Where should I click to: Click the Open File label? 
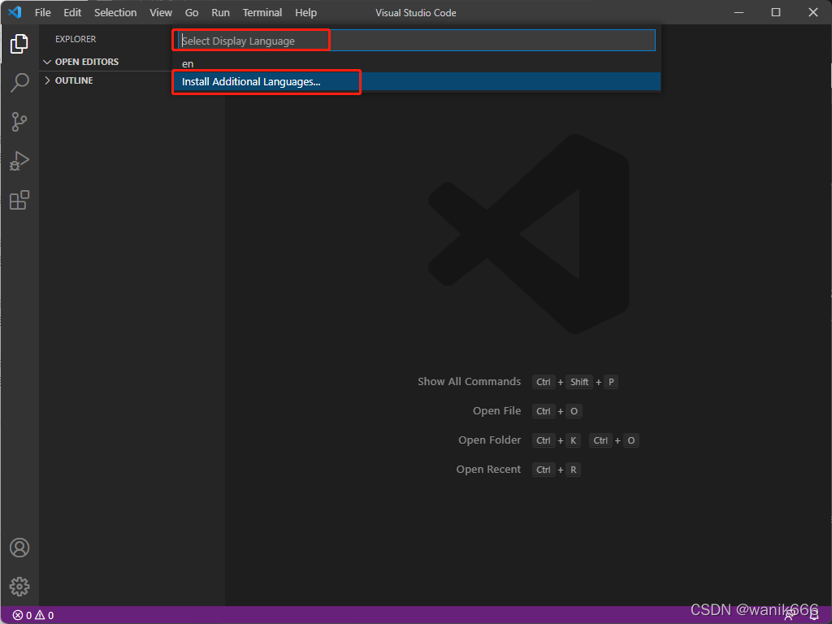(496, 410)
